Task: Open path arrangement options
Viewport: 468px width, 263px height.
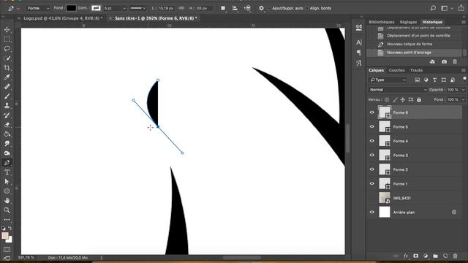Action: click(x=247, y=8)
